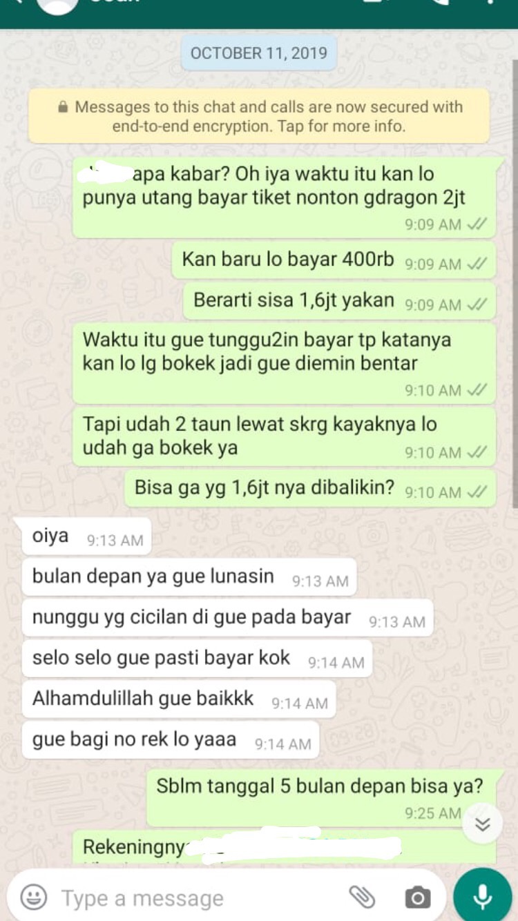Image resolution: width=518 pixels, height=921 pixels.
Task: Tap the green microphone voice message button
Action: click(482, 897)
